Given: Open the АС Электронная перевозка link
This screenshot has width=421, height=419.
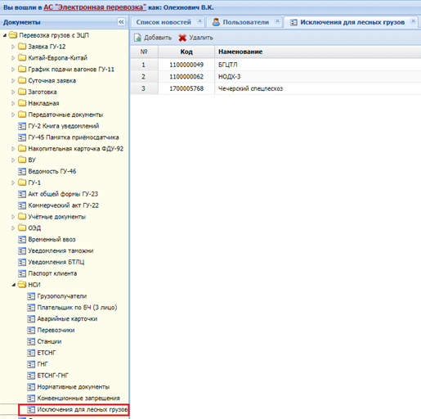Looking at the screenshot, I should (x=95, y=7).
